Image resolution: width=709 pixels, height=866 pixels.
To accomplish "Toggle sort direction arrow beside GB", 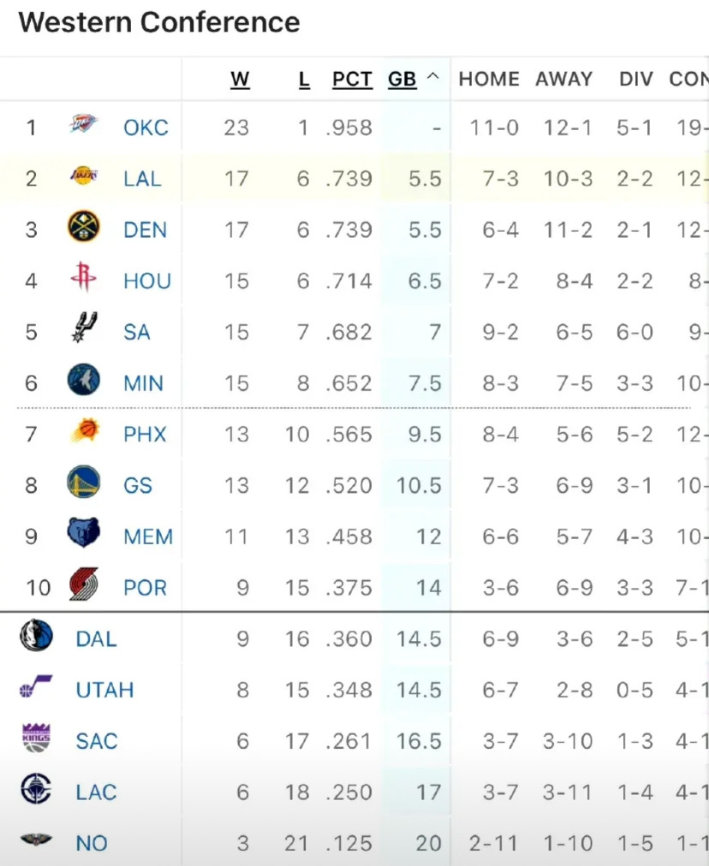I will pyautogui.click(x=432, y=78).
